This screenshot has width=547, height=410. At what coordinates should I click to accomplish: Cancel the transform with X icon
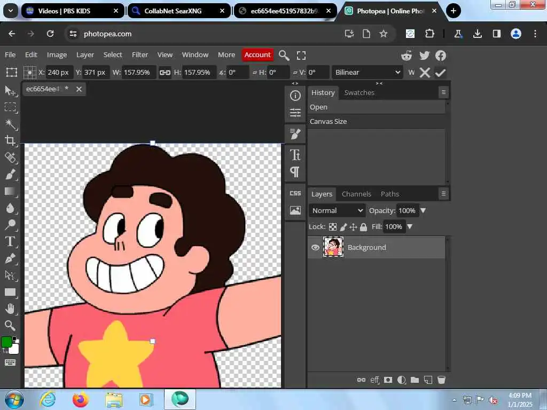(x=425, y=73)
